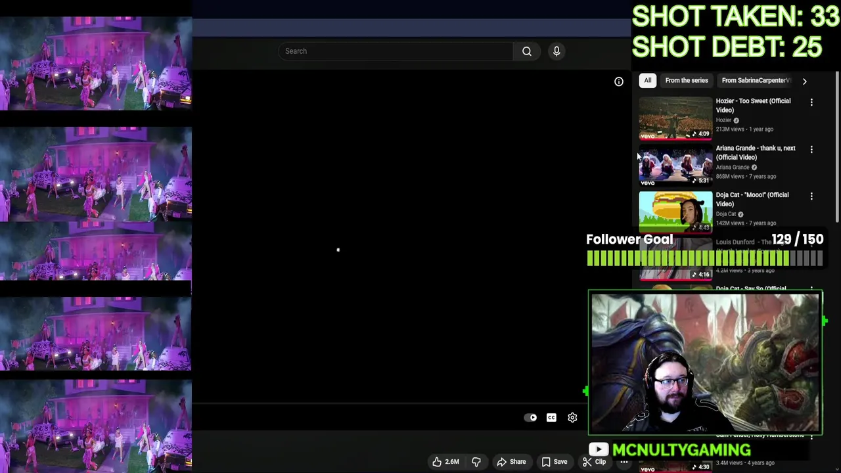Open options menu for Hozier Too Sweet
This screenshot has height=473, width=841.
click(811, 102)
